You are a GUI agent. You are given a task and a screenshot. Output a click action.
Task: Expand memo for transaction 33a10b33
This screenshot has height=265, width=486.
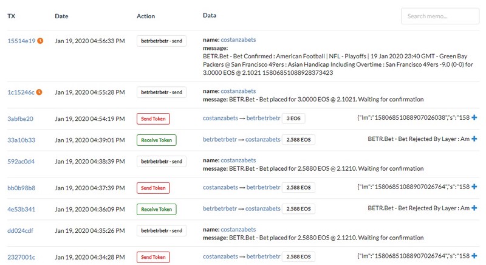[x=474, y=139]
